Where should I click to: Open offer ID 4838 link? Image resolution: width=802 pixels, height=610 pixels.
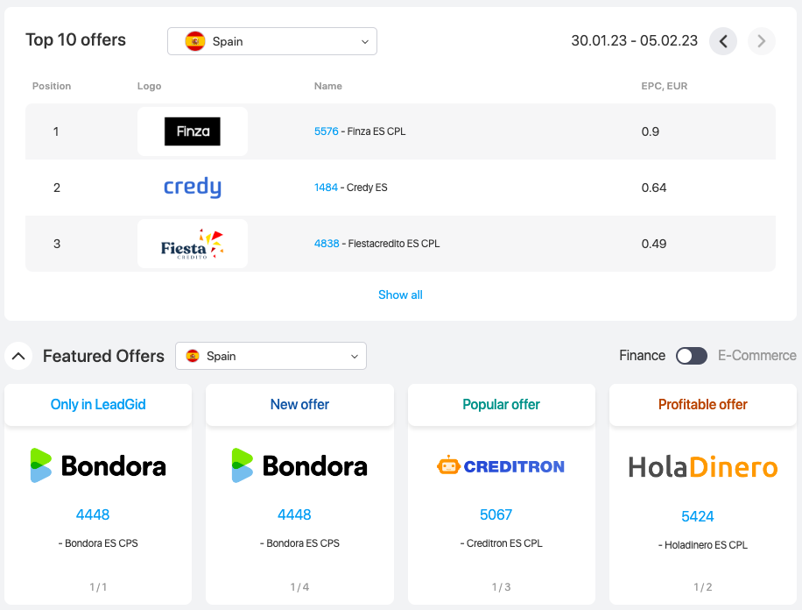327,244
